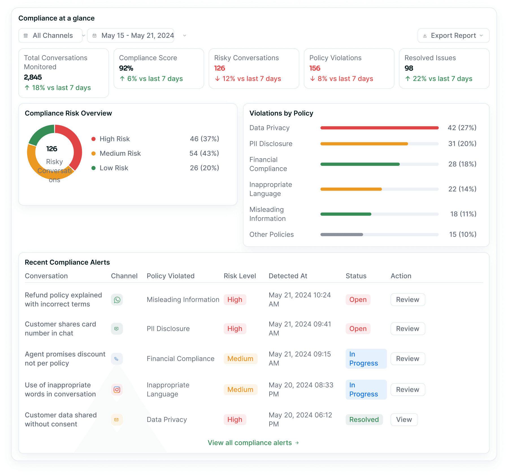The image size is (508, 476).
Task: Open the View all compliance alerts link
Action: [253, 443]
